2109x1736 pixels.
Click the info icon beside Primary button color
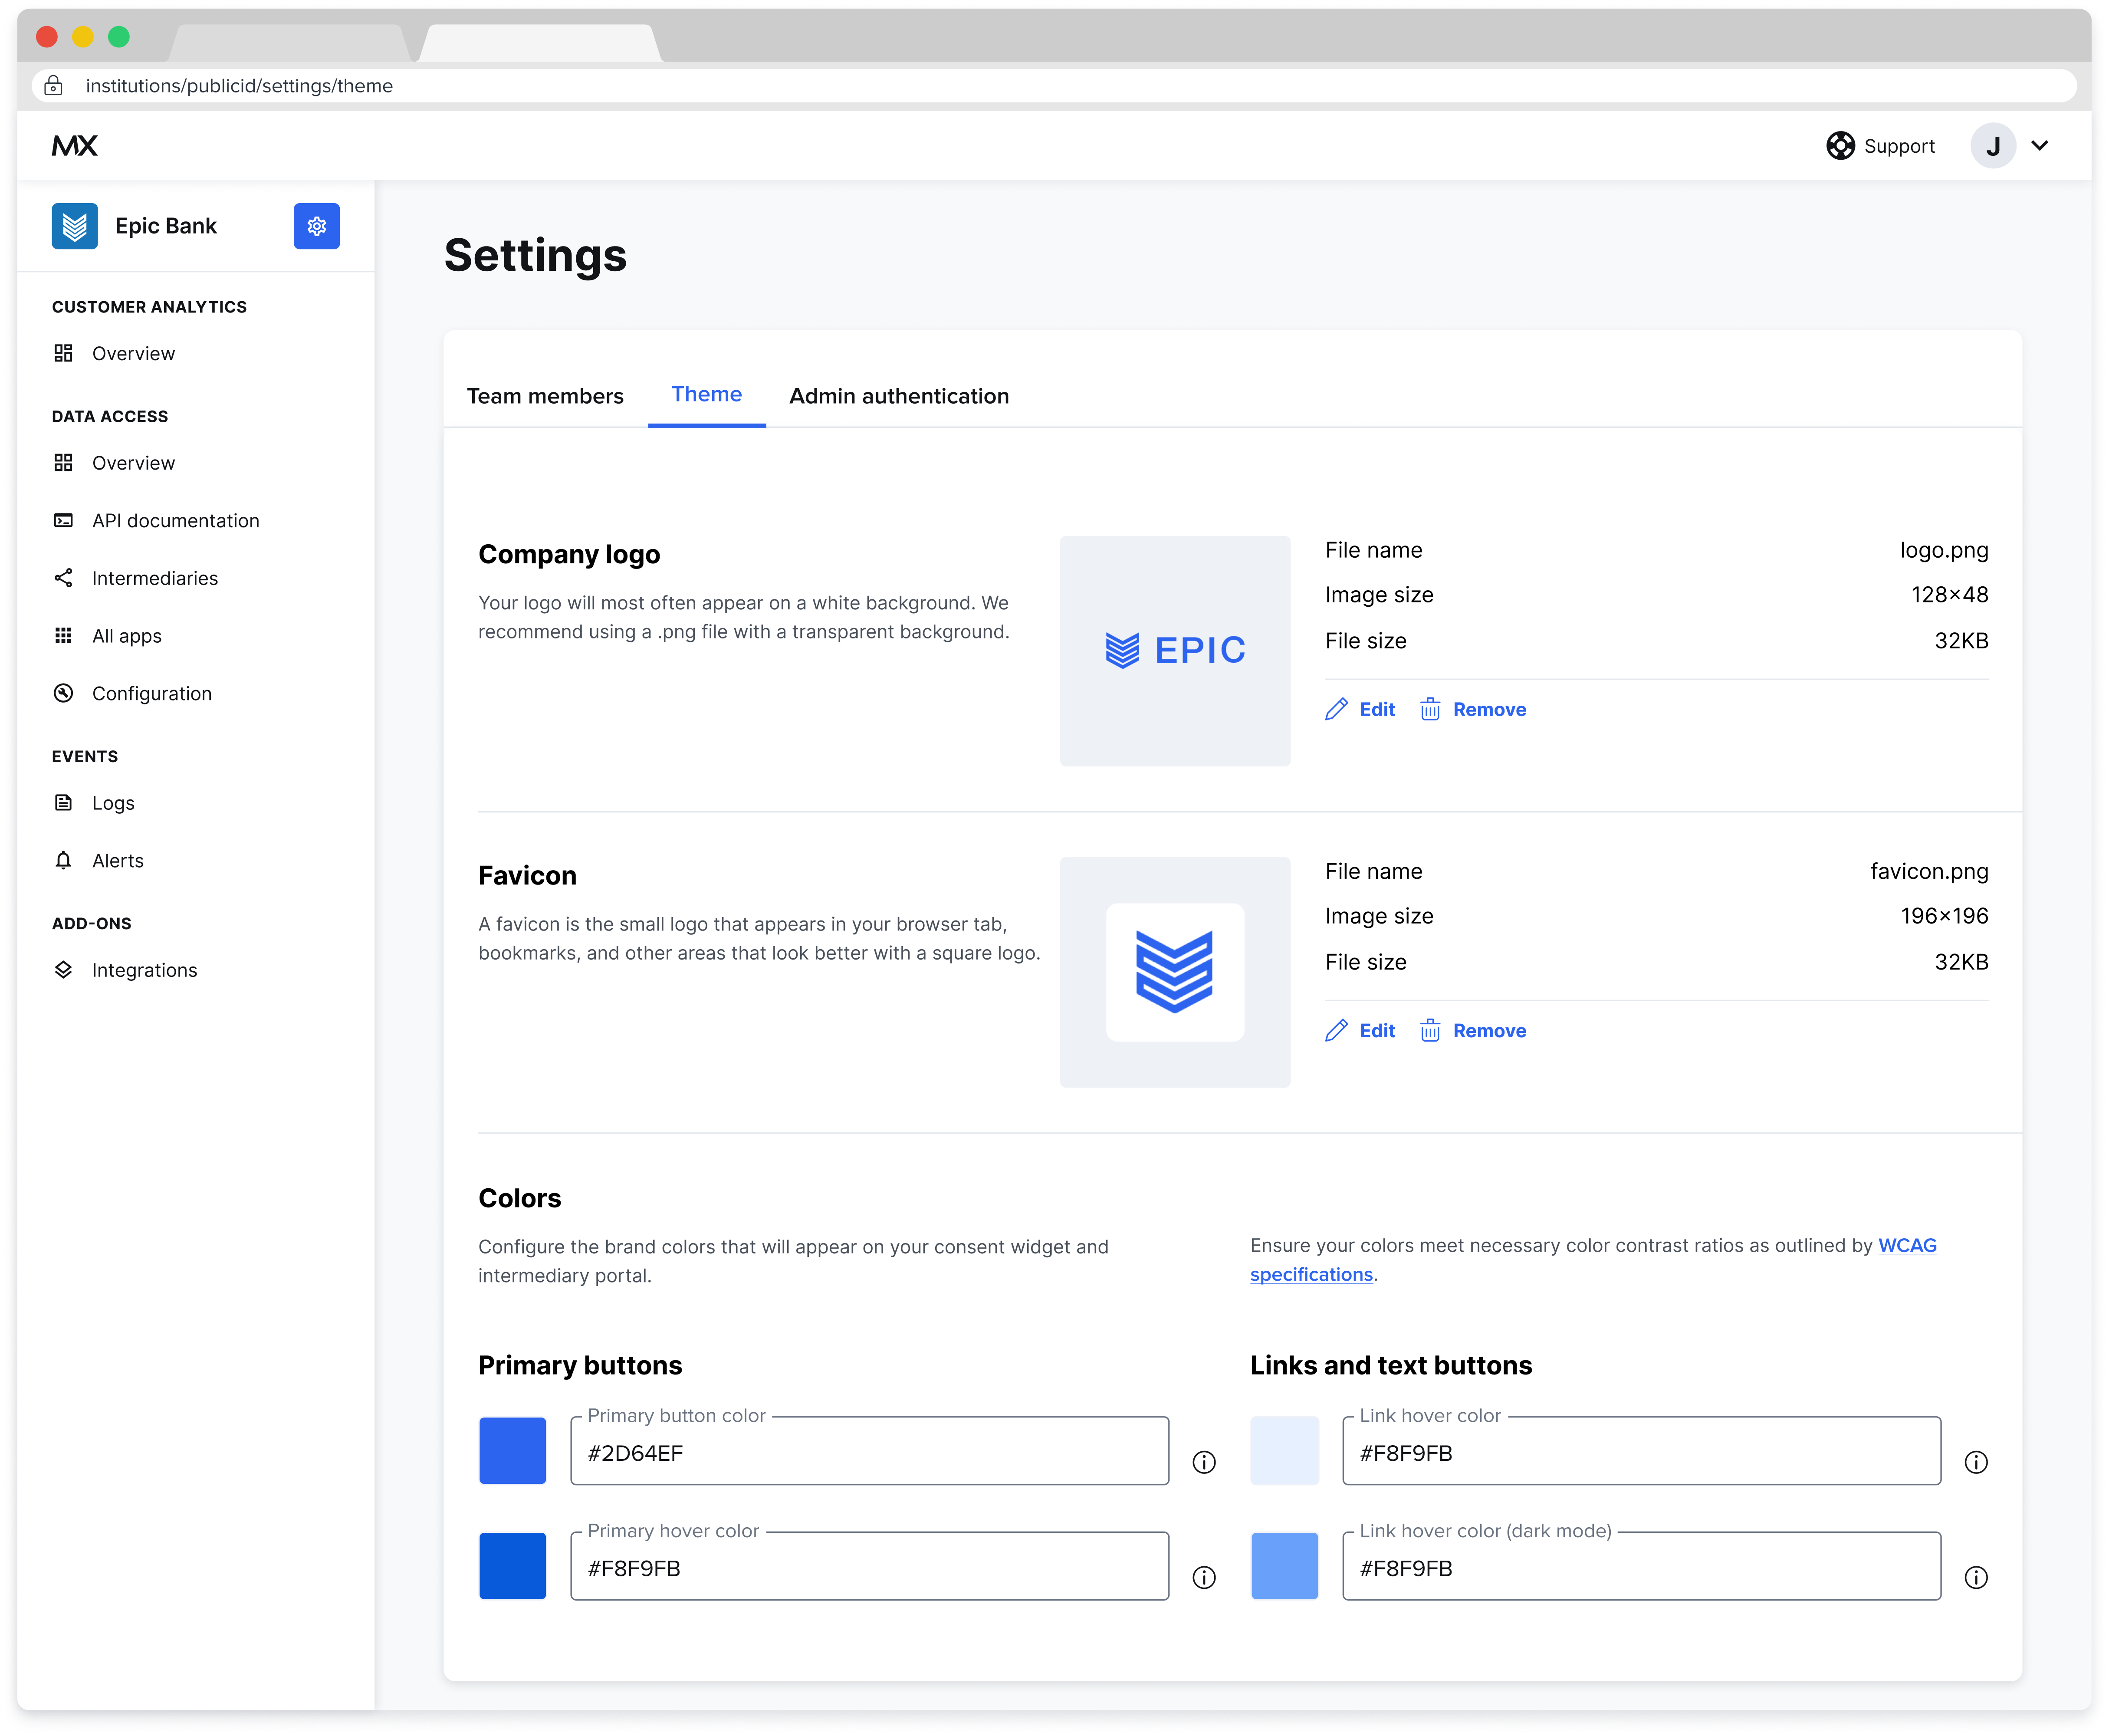1204,1462
